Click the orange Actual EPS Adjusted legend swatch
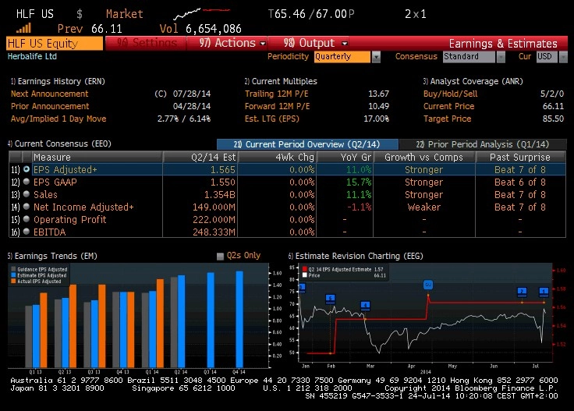This screenshot has width=574, height=411. point(13,281)
